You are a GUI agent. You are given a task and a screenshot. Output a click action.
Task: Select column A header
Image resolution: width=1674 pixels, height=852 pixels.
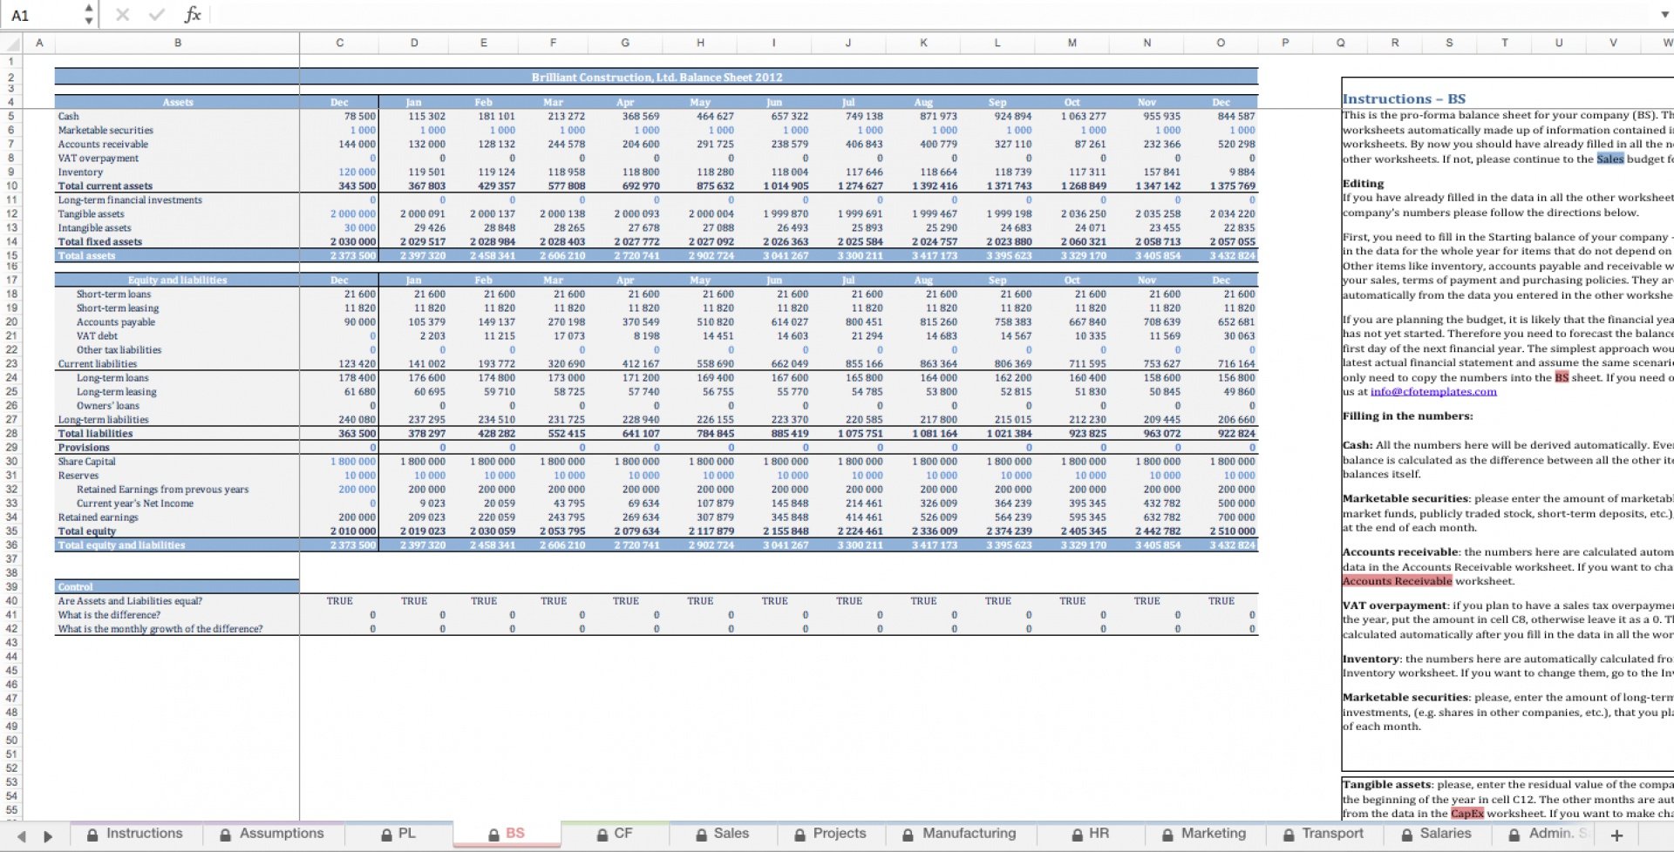[x=39, y=43]
